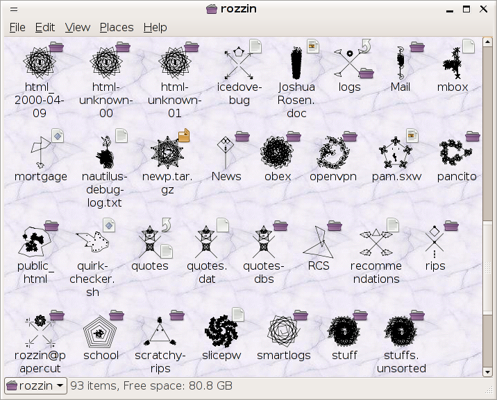Click the scrollbar up arrow

click(487, 42)
